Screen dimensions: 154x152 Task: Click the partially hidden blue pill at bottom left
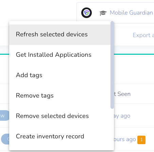click(5, 139)
